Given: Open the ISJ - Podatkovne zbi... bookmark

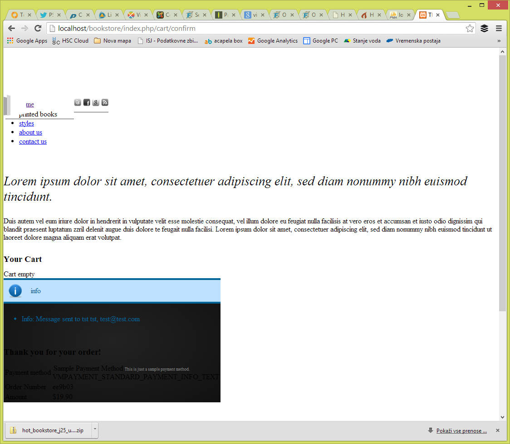Looking at the screenshot, I should (167, 41).
